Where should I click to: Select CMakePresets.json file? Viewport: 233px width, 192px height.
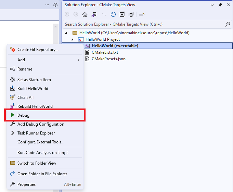pyautogui.click(x=108, y=59)
